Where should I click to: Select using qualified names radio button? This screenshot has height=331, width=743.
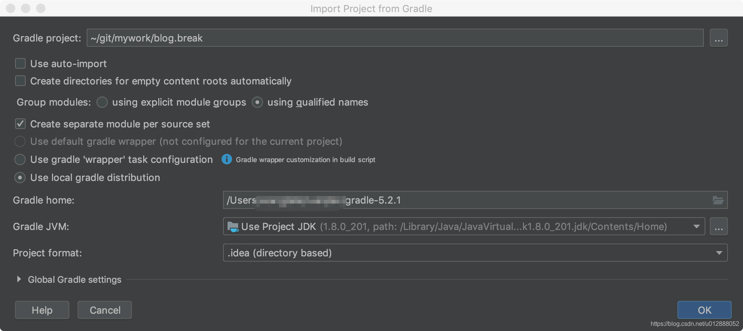tap(257, 102)
